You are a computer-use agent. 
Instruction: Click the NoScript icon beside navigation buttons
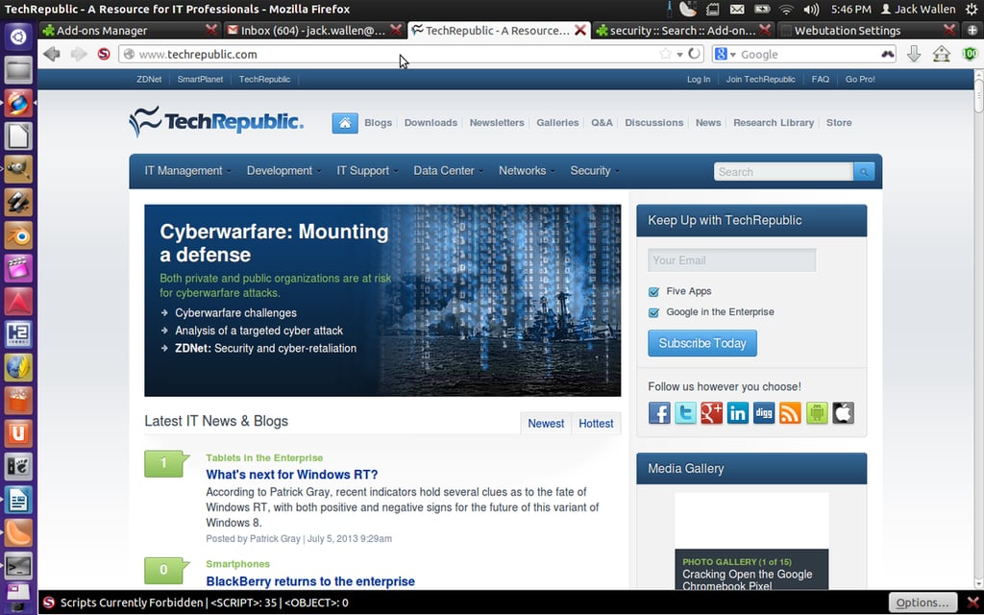[104, 54]
